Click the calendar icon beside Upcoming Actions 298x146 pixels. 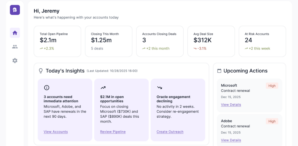click(x=219, y=71)
